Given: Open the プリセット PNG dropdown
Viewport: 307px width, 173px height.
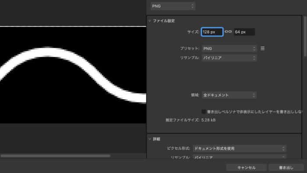Looking at the screenshot, I should point(229,48).
